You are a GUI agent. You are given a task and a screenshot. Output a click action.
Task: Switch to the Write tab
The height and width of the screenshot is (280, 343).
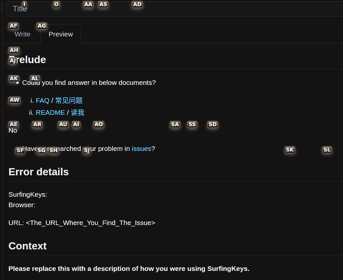[22, 34]
